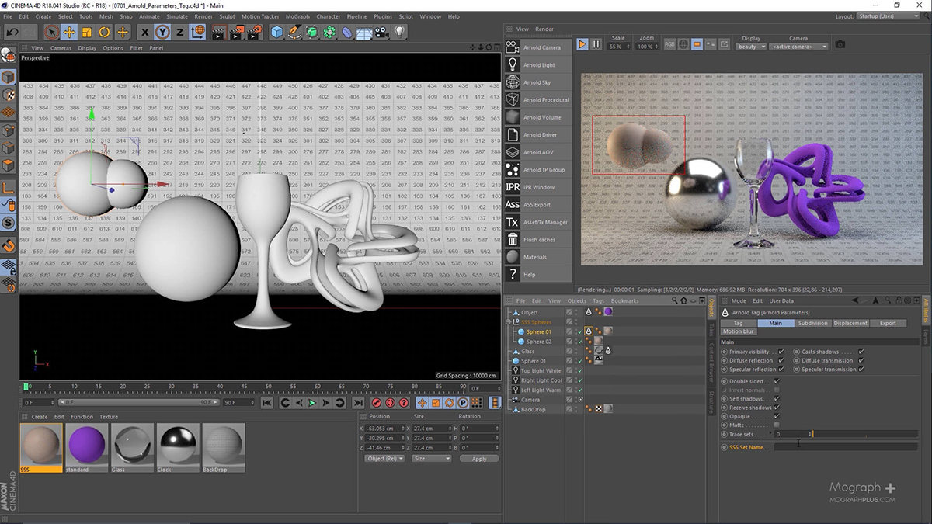Activate the Move tool in top toolbar
This screenshot has height=524, width=932.
coord(69,32)
